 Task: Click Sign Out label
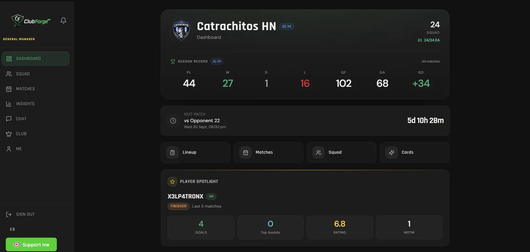tap(26, 215)
